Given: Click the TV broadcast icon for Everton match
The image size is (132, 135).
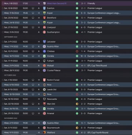Looking at the screenshot, I should click(33, 8).
